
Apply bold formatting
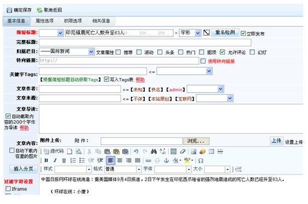[x=46, y=160]
